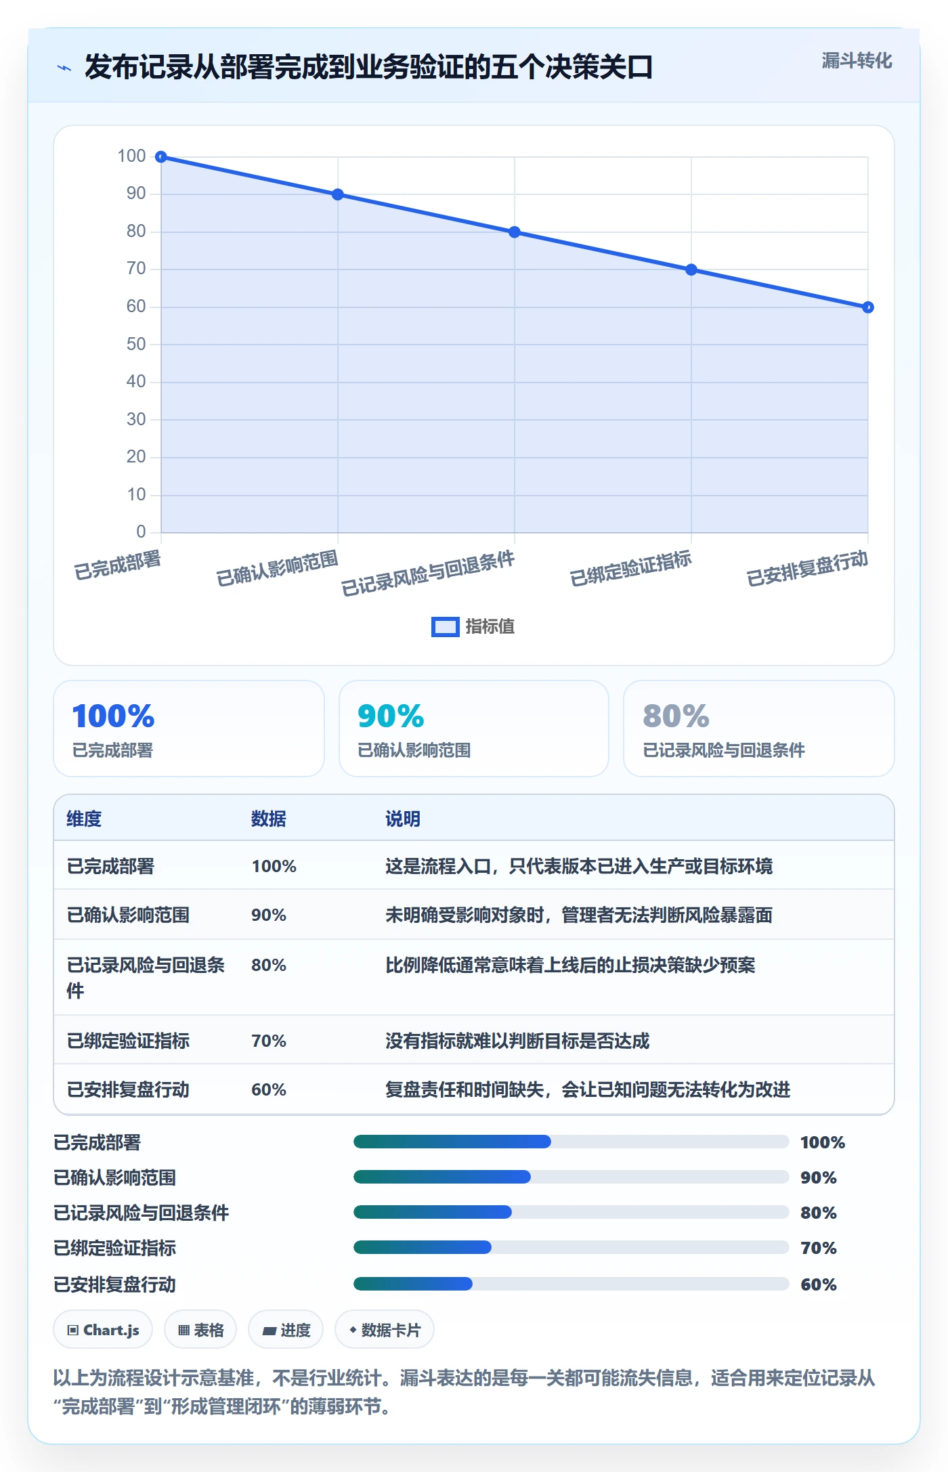This screenshot has width=948, height=1472.
Task: Click description starting 未明确受影响对象时
Action: 579,915
